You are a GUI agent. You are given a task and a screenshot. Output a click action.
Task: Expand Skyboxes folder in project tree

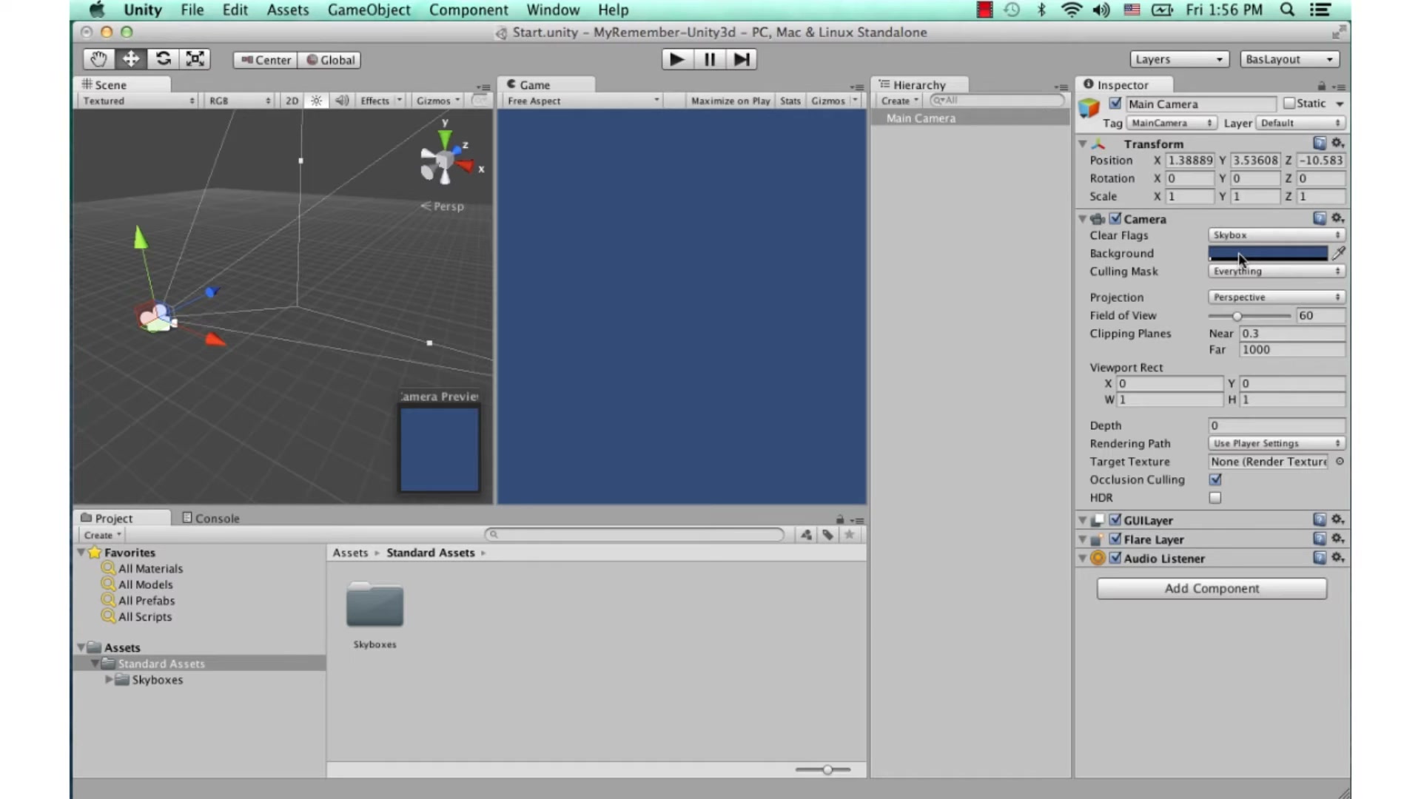109,680
